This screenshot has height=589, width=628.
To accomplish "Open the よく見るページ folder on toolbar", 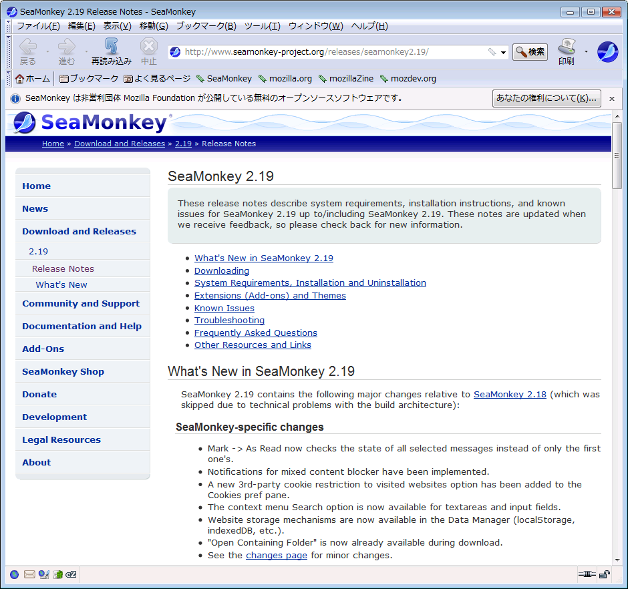I will pos(157,79).
